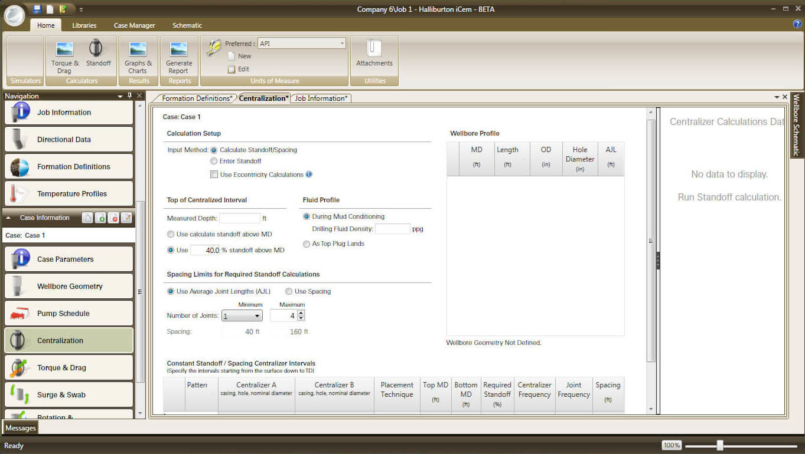
Task: Select Use Spacing option
Action: (x=289, y=291)
